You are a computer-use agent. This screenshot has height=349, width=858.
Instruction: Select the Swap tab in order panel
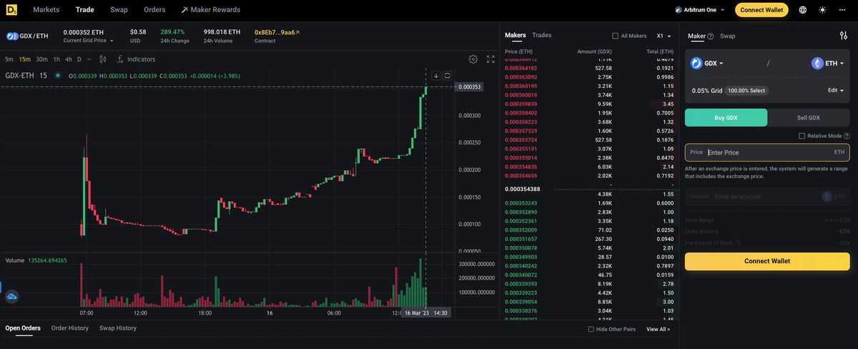pos(727,36)
